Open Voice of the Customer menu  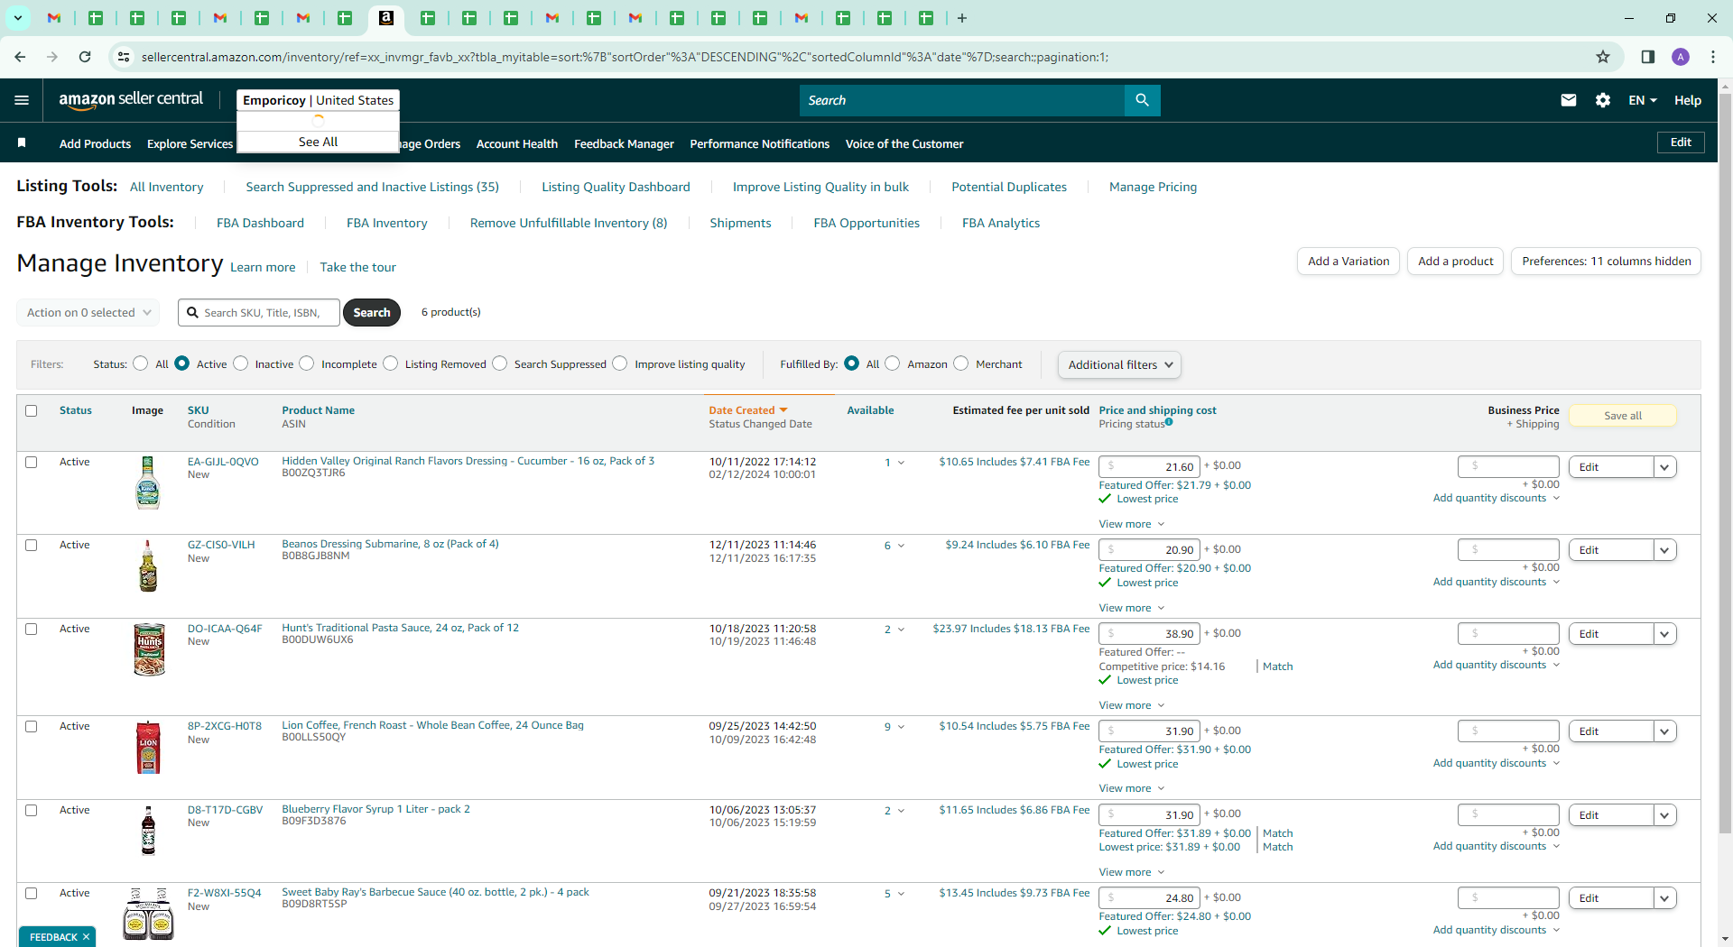(x=904, y=143)
